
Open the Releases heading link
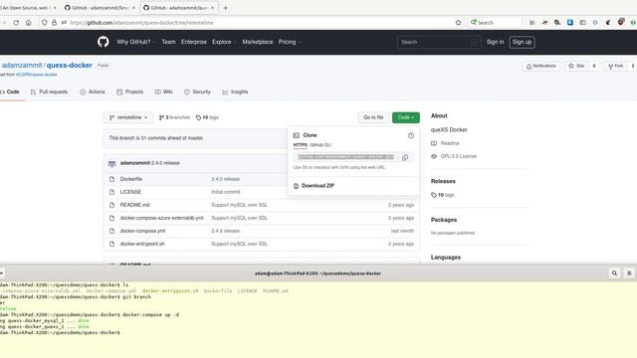click(443, 181)
